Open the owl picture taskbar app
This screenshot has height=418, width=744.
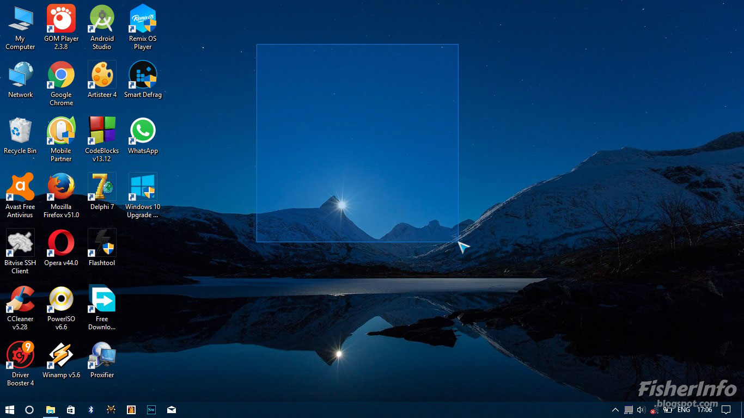tap(131, 410)
